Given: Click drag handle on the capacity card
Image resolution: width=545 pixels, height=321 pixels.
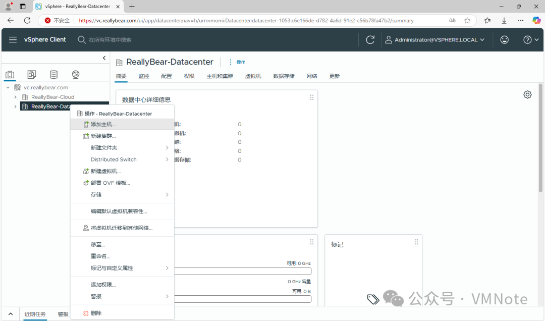Looking at the screenshot, I should tap(312, 242).
